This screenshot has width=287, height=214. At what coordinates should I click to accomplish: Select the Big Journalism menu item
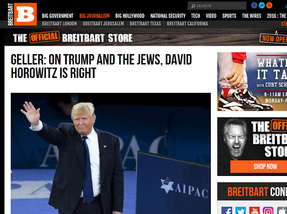pyautogui.click(x=95, y=16)
